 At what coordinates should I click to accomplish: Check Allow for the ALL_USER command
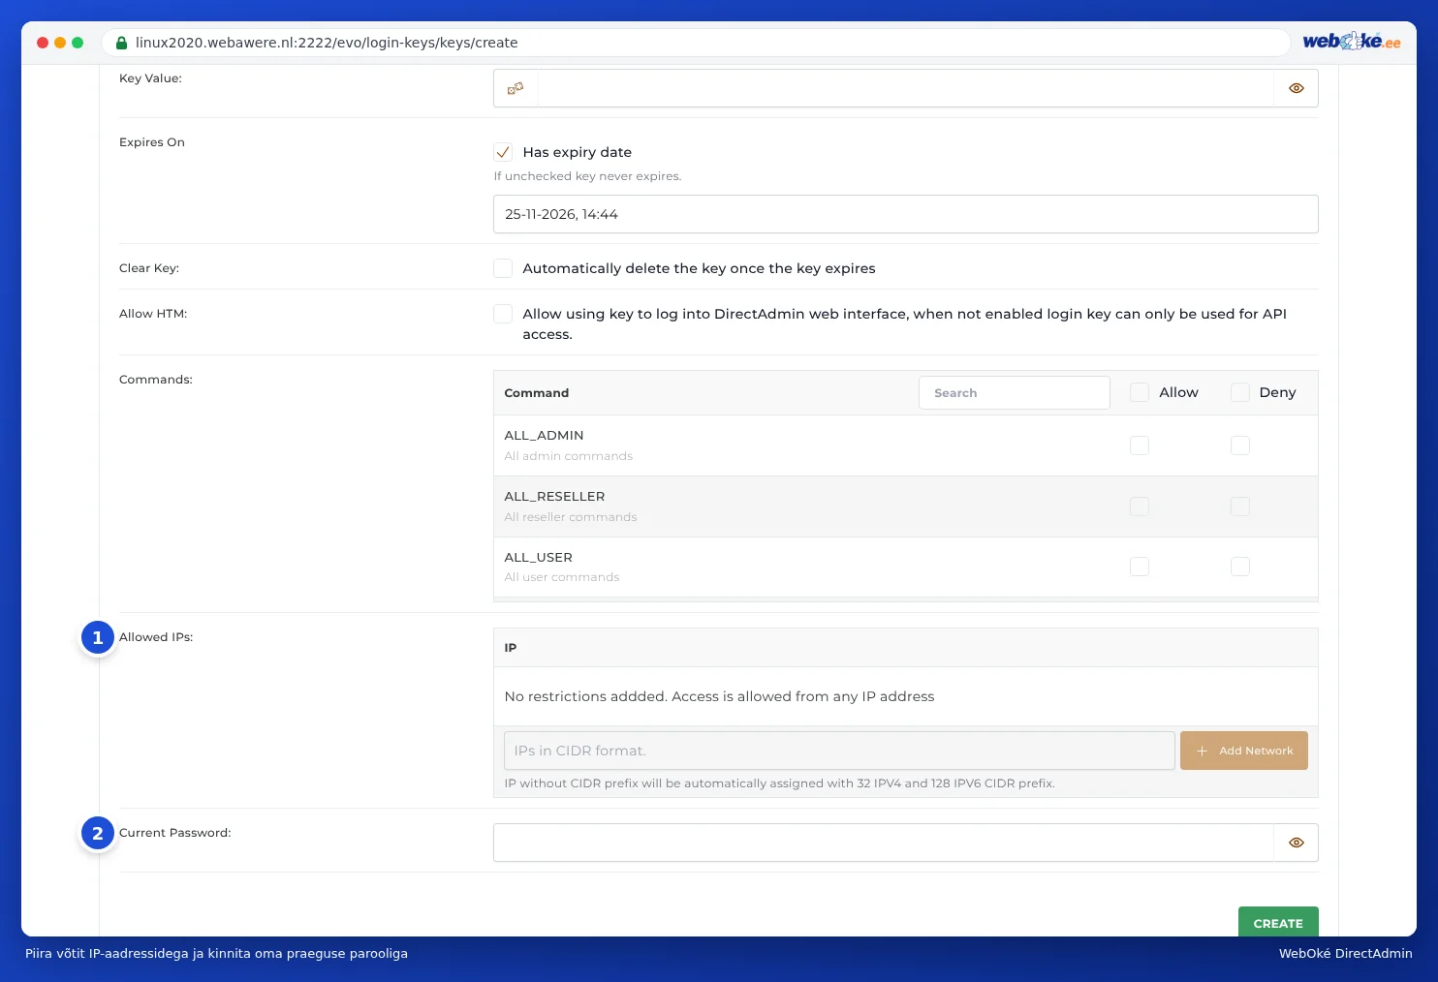1140,567
